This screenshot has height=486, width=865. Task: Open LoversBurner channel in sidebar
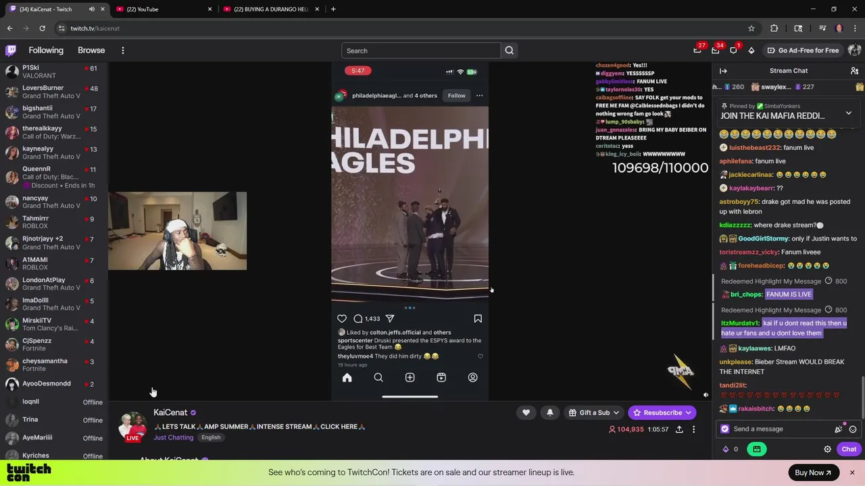coord(54,92)
